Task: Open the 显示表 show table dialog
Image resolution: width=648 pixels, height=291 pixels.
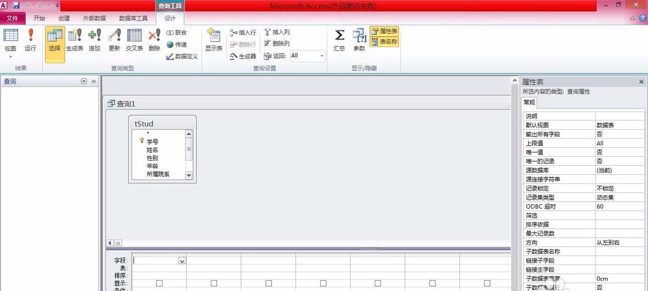Action: pos(214,40)
